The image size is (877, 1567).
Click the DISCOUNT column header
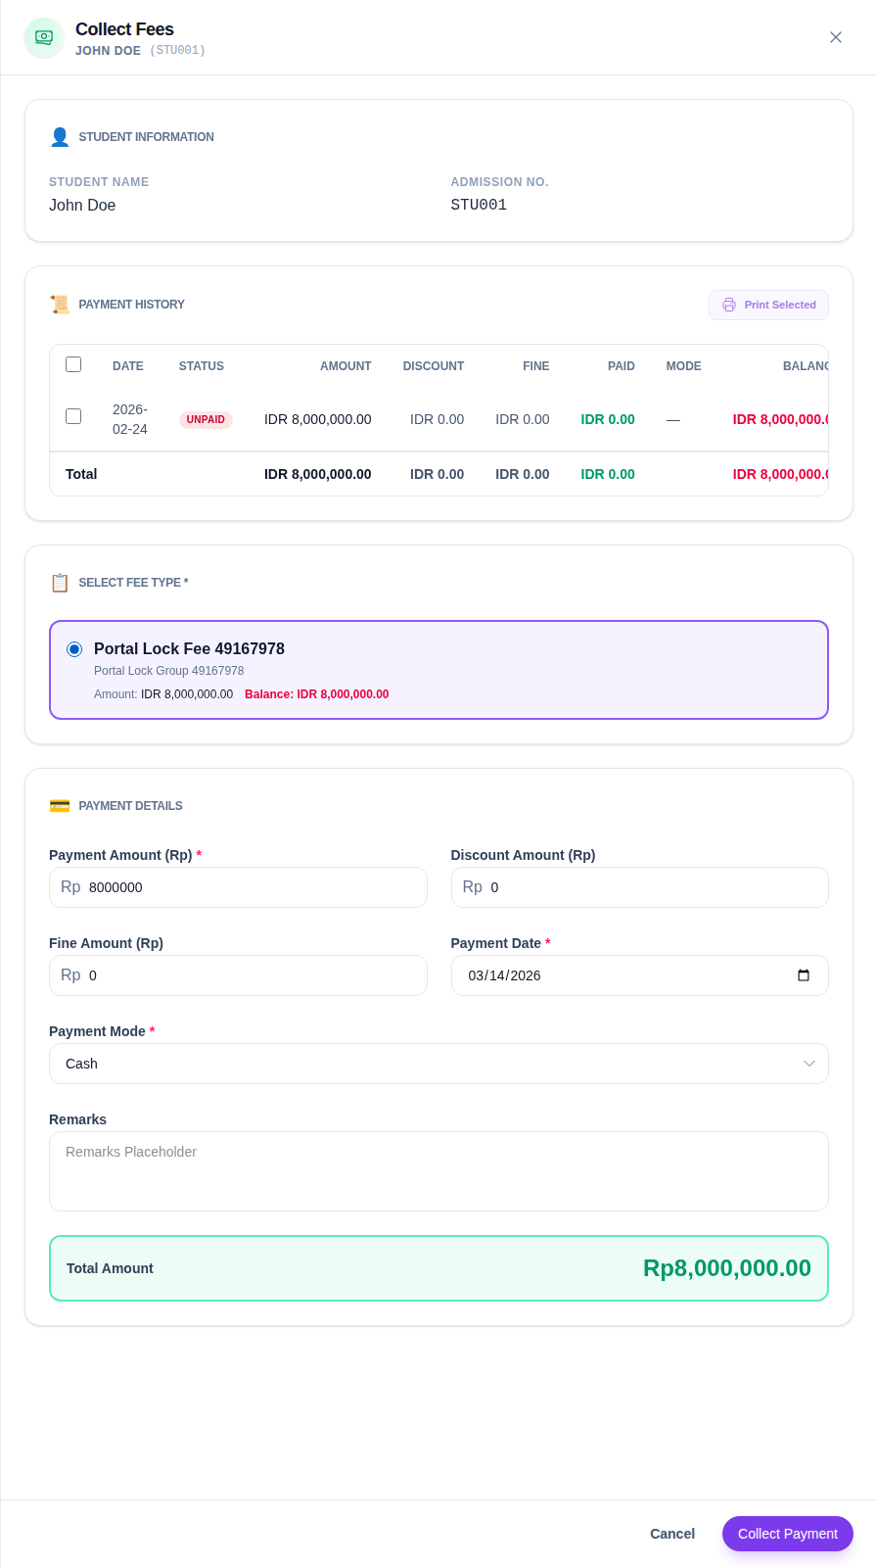click(434, 366)
